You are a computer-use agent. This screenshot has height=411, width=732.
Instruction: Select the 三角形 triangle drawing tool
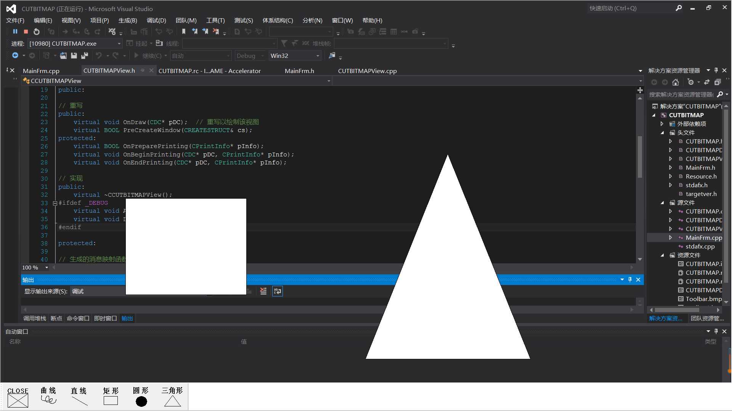coord(172,397)
